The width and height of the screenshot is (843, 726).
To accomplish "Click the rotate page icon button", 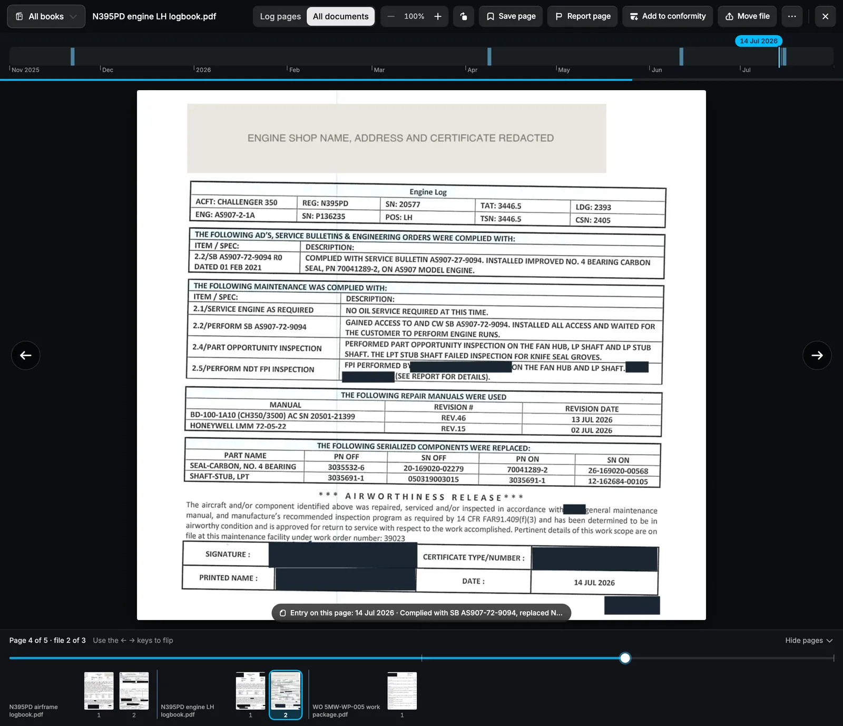I will click(x=464, y=16).
